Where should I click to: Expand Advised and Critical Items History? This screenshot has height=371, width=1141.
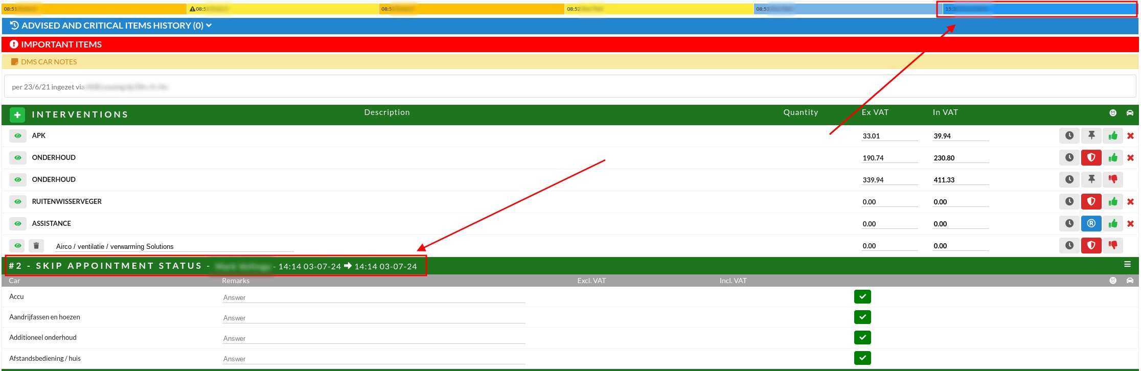pos(111,26)
